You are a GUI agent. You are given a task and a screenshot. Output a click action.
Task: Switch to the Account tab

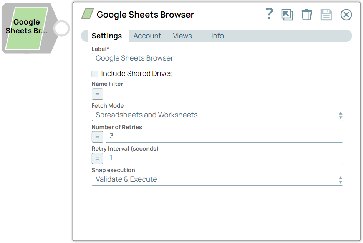tap(147, 36)
